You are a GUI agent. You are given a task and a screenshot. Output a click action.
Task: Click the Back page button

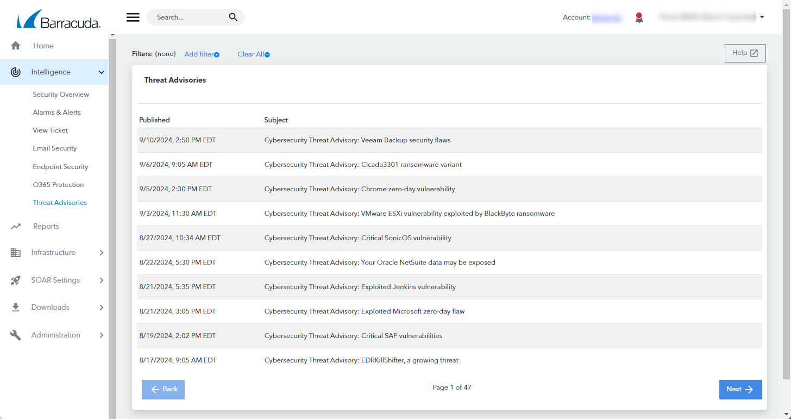163,390
